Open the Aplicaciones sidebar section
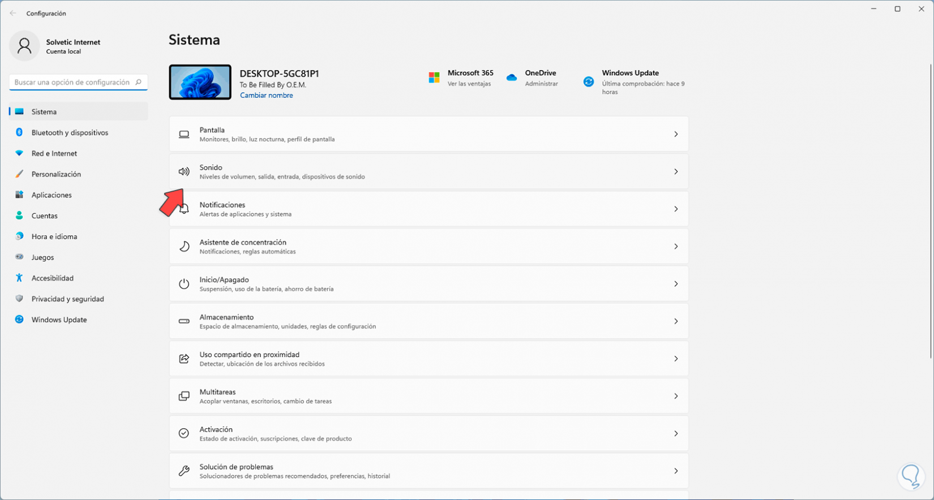The image size is (934, 500). [52, 195]
